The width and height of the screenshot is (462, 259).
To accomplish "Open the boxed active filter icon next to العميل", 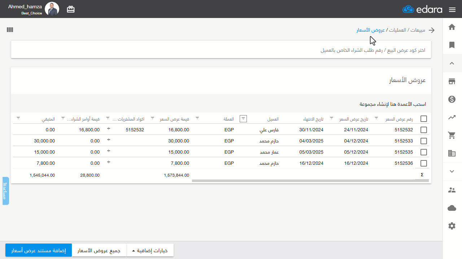I will pos(244,118).
